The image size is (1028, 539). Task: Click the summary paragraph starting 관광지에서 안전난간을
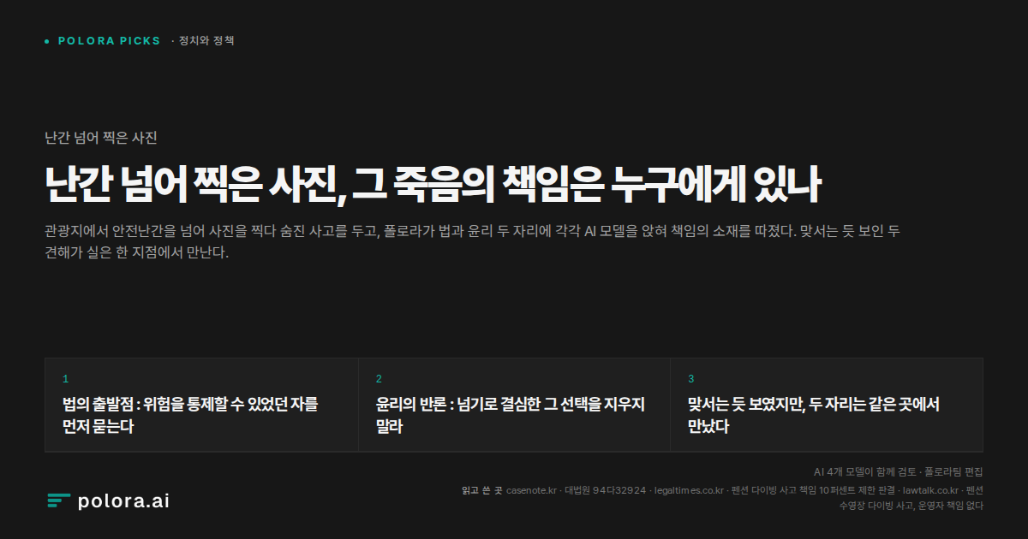472,242
